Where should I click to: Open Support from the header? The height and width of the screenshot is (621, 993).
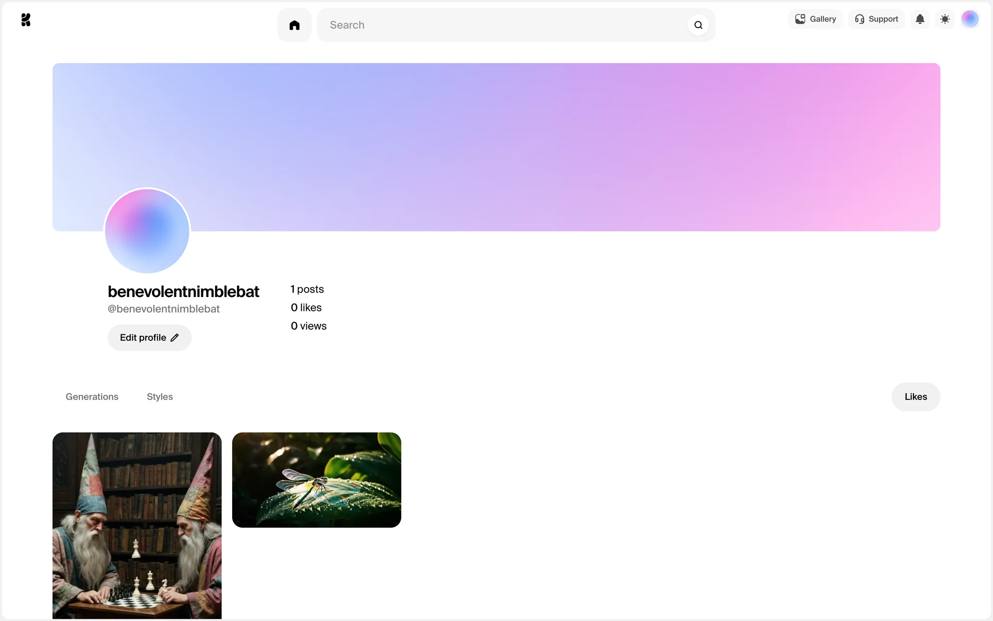(x=877, y=19)
